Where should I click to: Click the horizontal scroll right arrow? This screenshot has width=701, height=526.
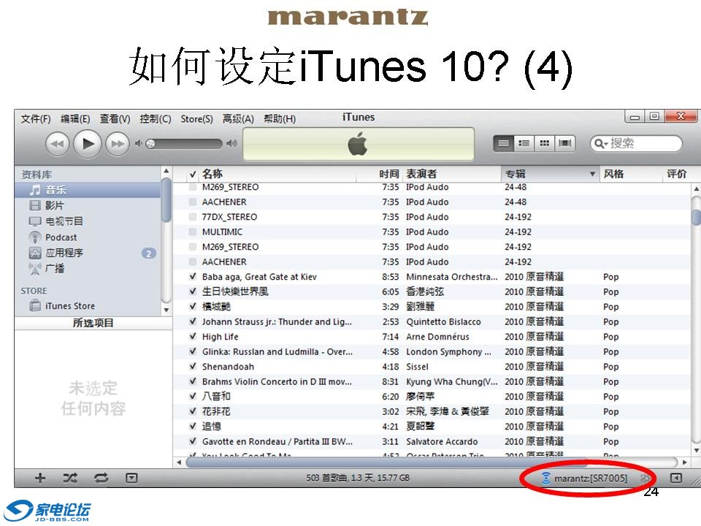[684, 462]
